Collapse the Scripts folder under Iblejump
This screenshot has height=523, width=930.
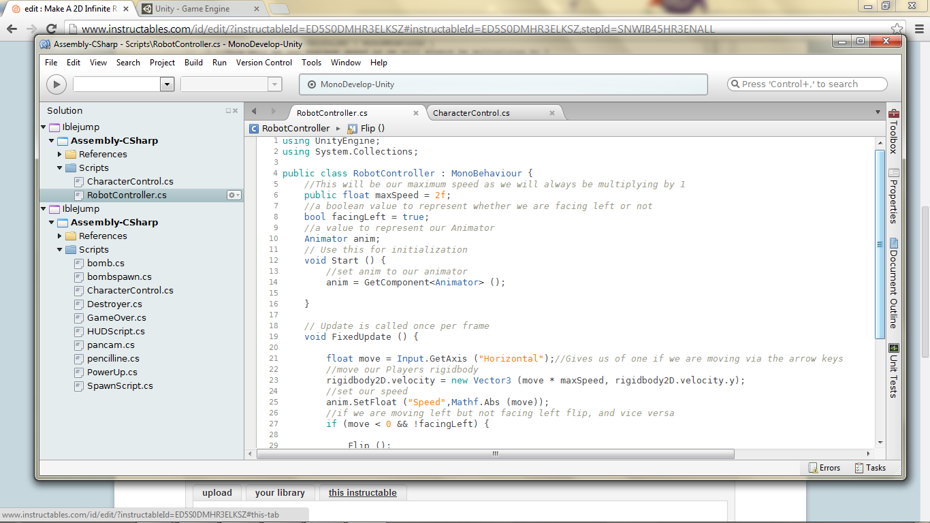coord(60,168)
